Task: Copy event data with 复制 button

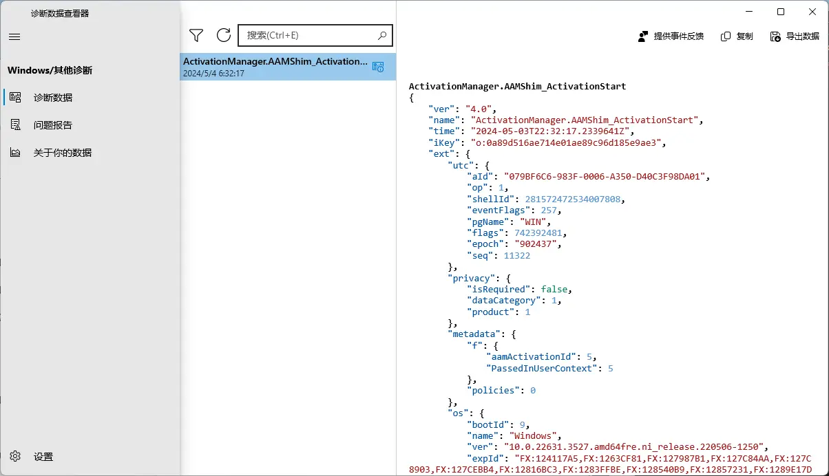Action: 737,36
